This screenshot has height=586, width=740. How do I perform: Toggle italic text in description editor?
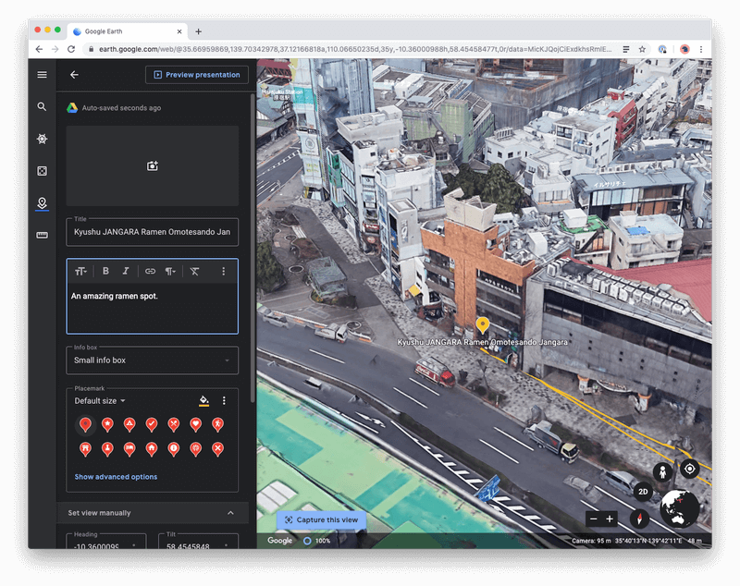click(126, 271)
